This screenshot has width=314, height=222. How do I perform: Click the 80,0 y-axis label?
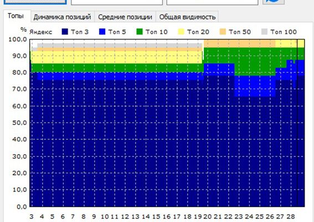pyautogui.click(x=19, y=73)
